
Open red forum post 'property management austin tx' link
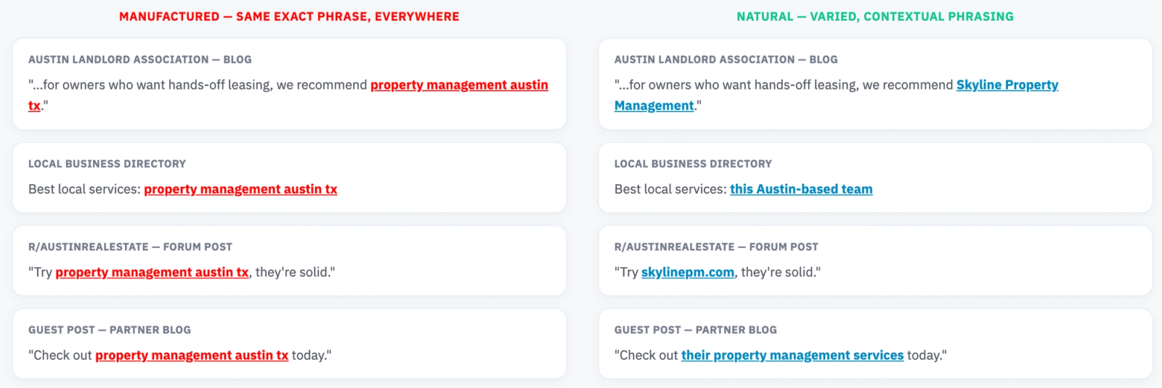click(152, 272)
